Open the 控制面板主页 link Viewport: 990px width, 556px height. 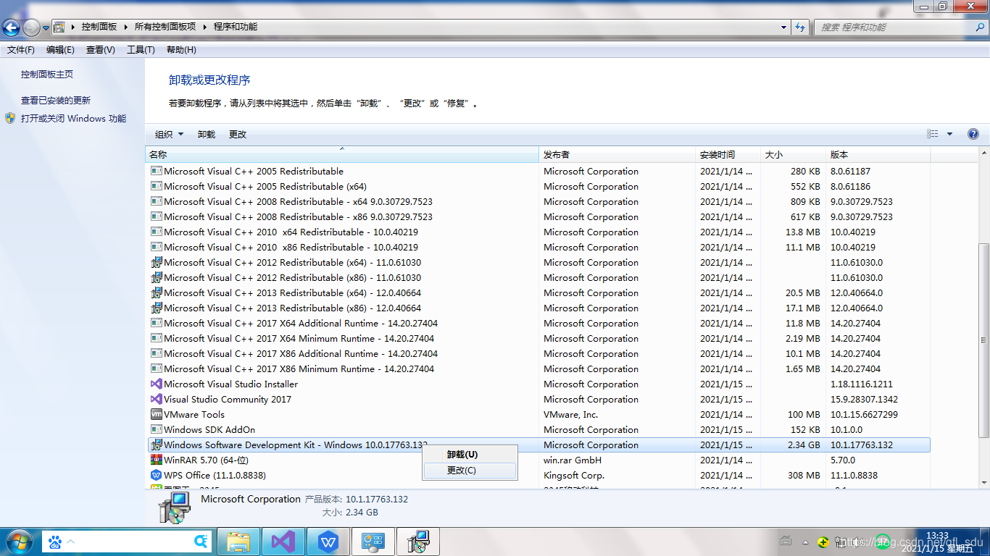pyautogui.click(x=47, y=74)
